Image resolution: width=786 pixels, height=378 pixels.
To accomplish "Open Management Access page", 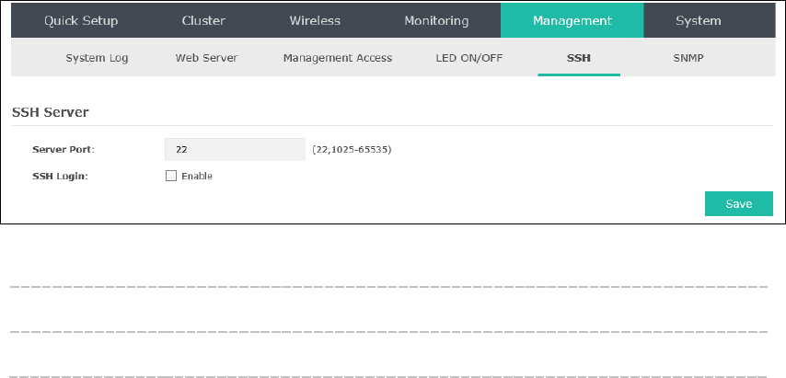I will click(x=338, y=58).
